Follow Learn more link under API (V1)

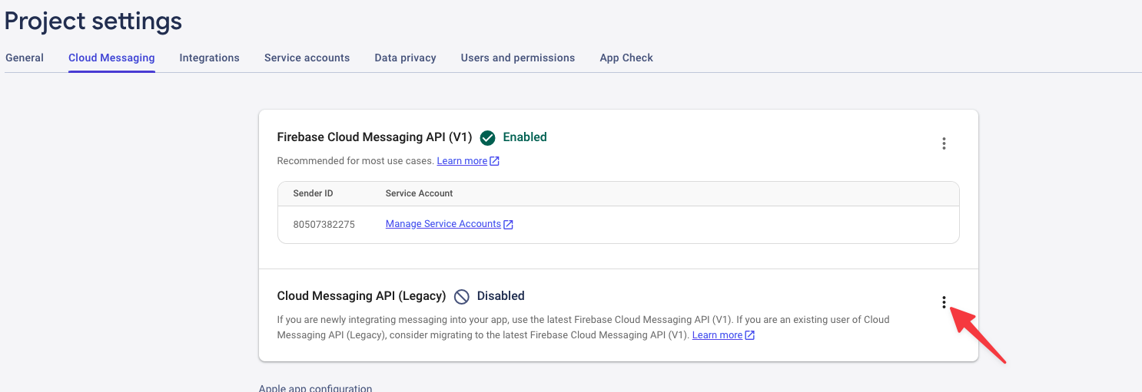(x=462, y=161)
